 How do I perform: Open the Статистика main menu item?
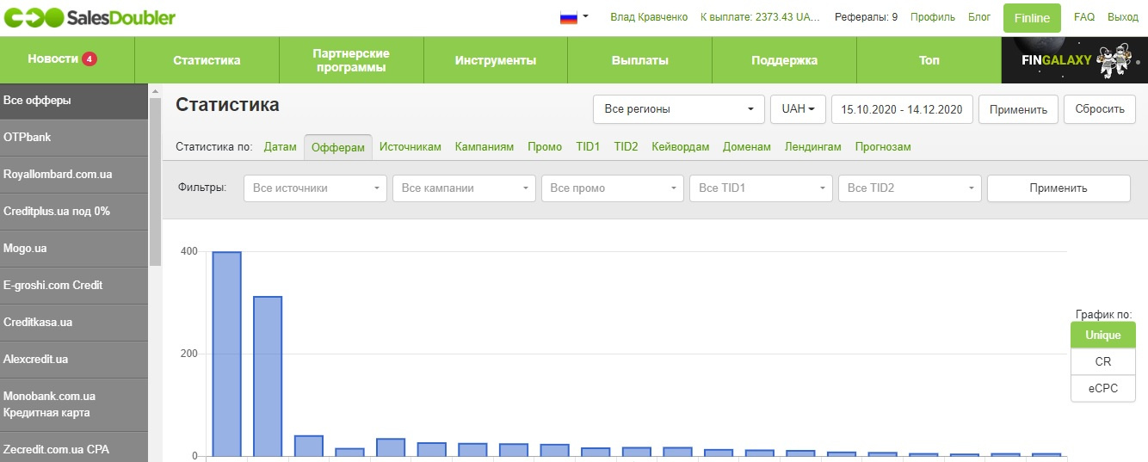pos(207,60)
